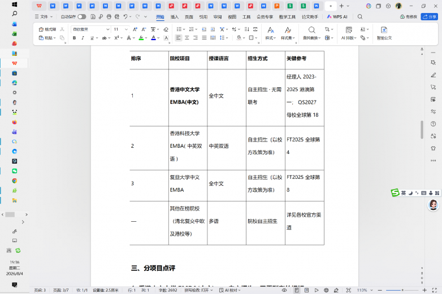Viewport: 442px width, 294px height.
Task: Open the WPS AI tab
Action: (337, 17)
